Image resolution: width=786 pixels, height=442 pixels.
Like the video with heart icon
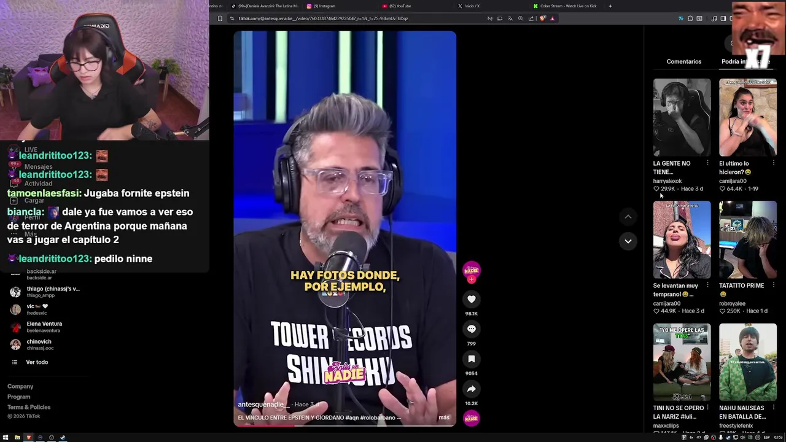coord(471,299)
